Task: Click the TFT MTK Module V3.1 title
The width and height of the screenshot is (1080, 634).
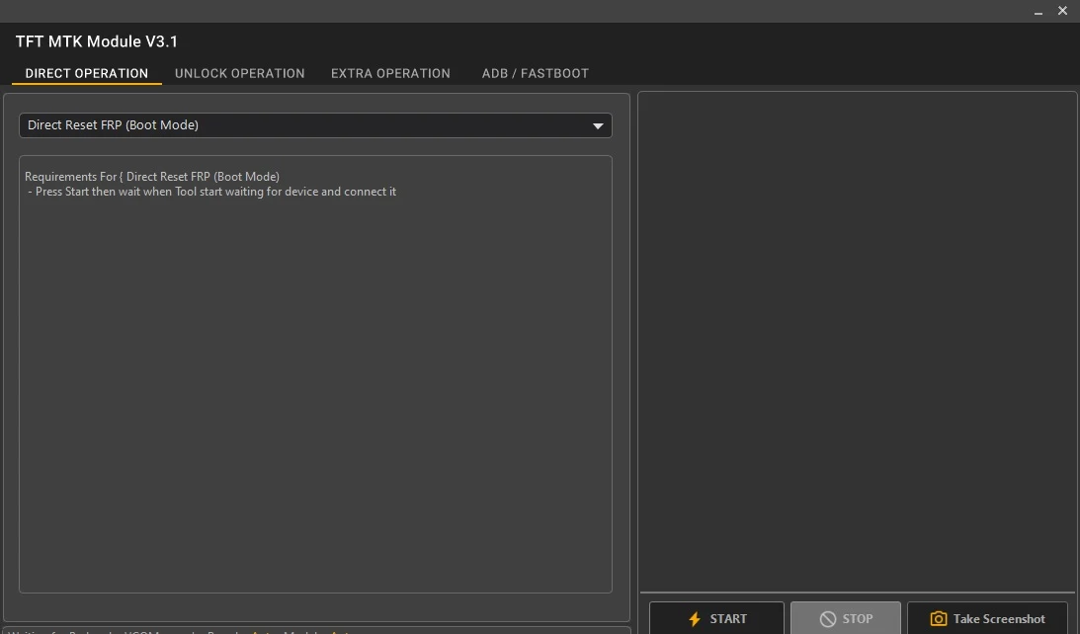Action: (x=97, y=41)
